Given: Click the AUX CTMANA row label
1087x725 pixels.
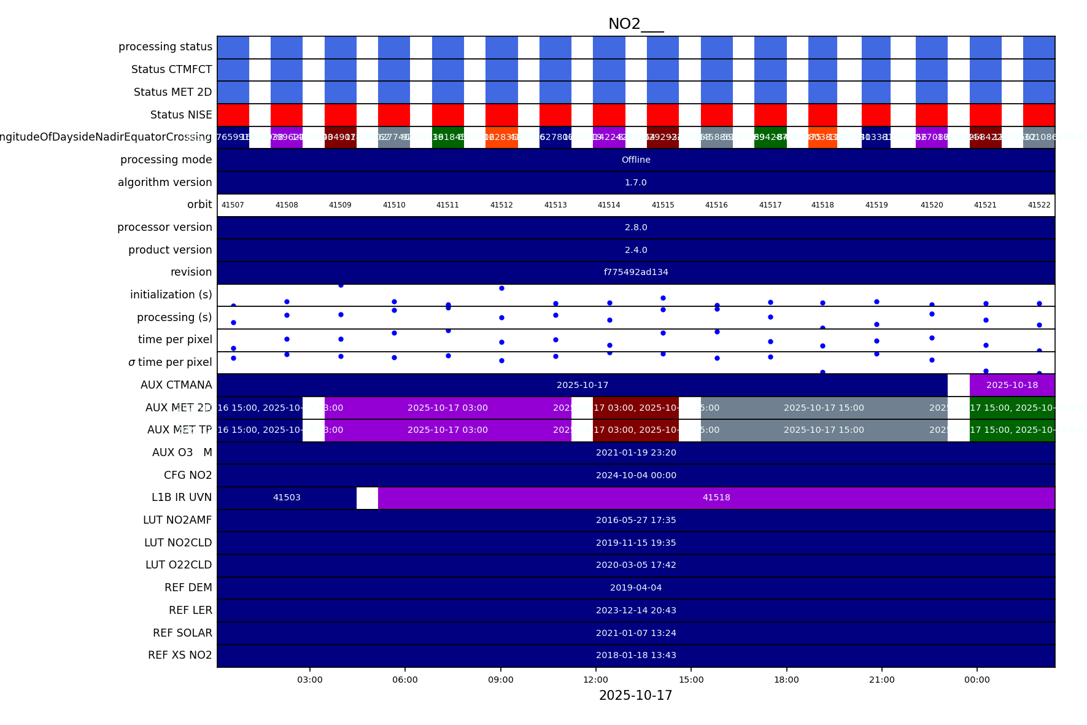Looking at the screenshot, I should point(176,386).
